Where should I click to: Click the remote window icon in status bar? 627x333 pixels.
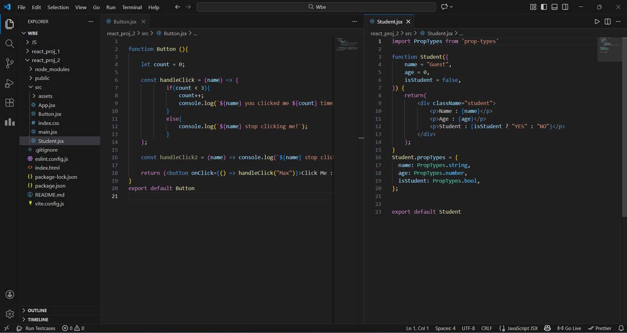tap(6, 328)
